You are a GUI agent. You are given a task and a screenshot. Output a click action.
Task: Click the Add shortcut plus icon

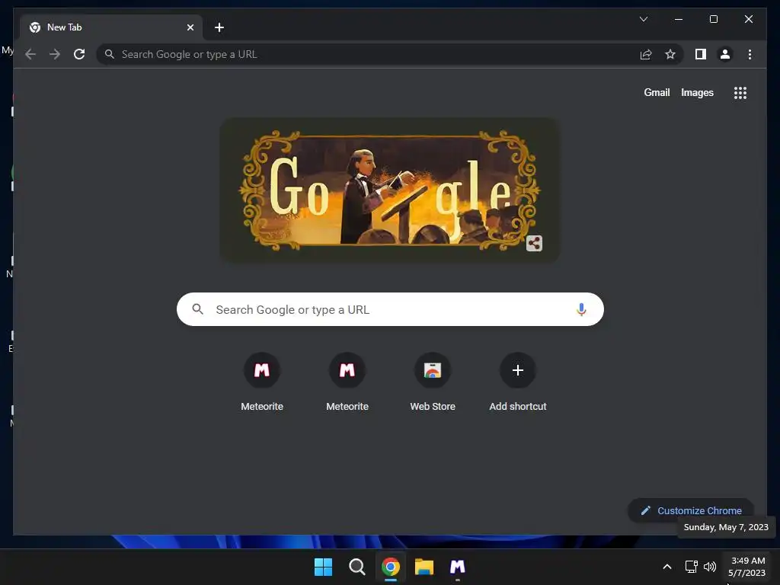pos(518,370)
